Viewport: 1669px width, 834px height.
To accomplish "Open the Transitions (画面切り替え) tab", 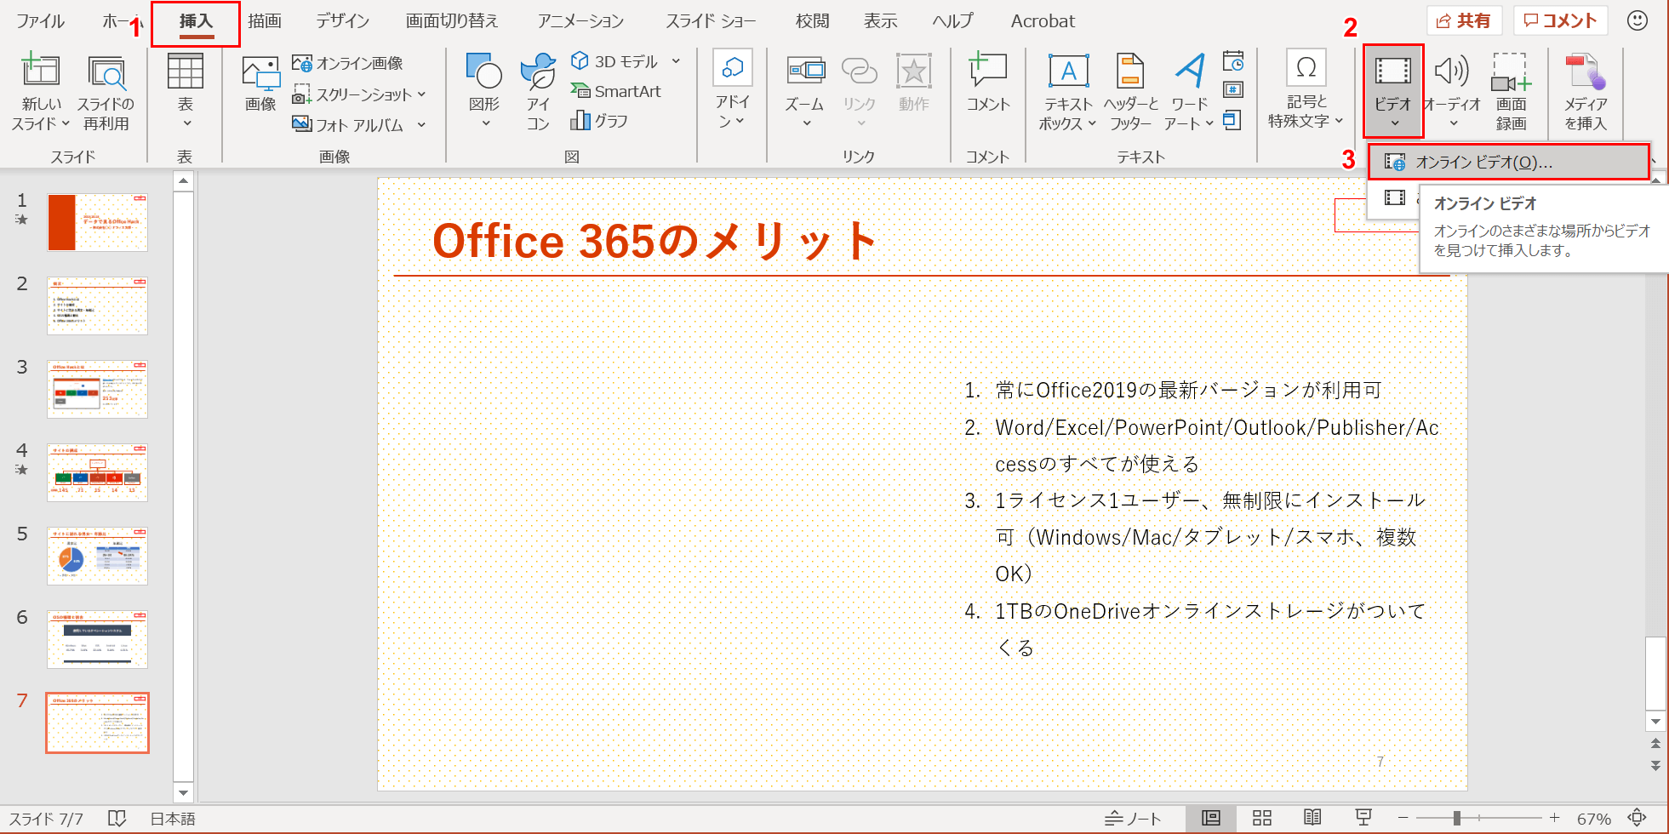I will [x=452, y=21].
